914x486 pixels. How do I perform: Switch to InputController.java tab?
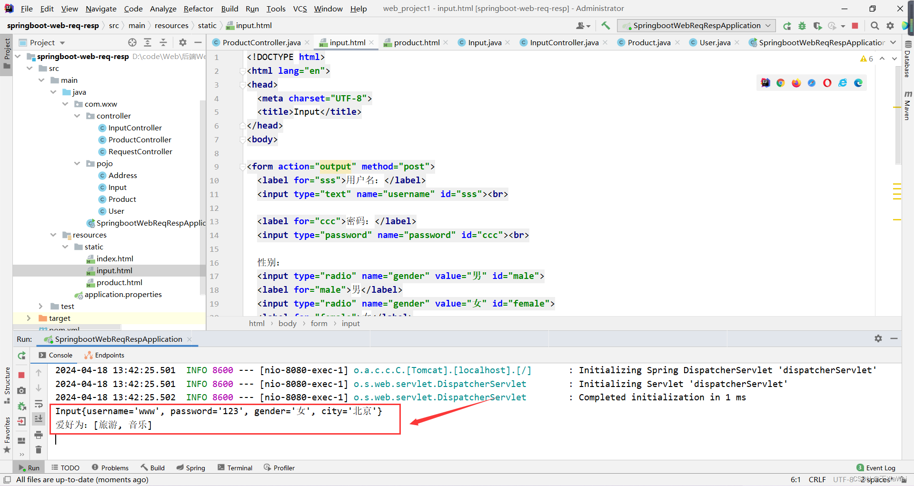click(x=564, y=42)
